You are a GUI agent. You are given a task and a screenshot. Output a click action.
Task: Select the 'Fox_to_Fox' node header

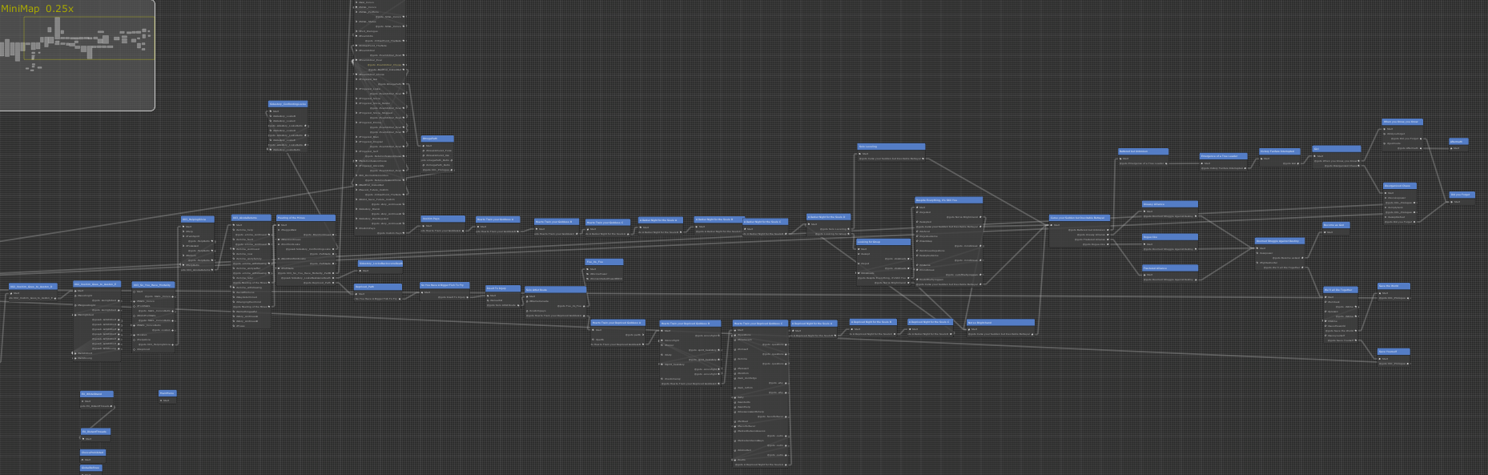(604, 262)
